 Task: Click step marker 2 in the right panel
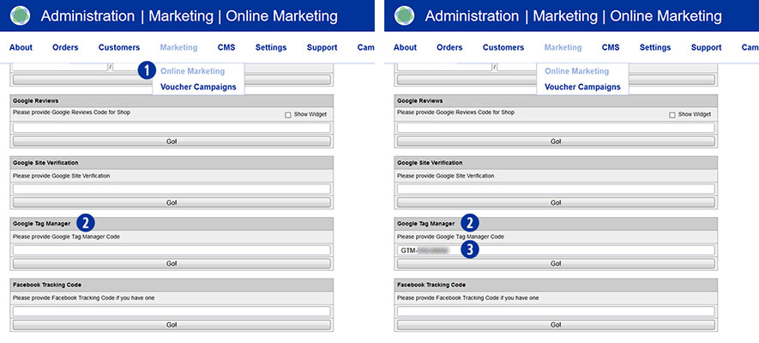[x=470, y=223]
